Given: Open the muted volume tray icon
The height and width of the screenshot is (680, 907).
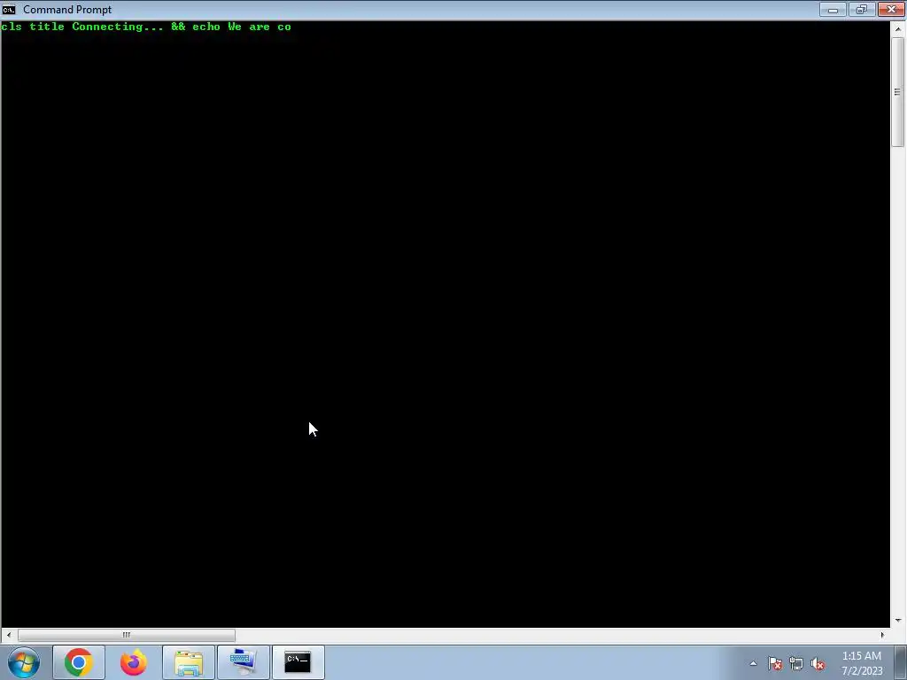Looking at the screenshot, I should coord(818,663).
